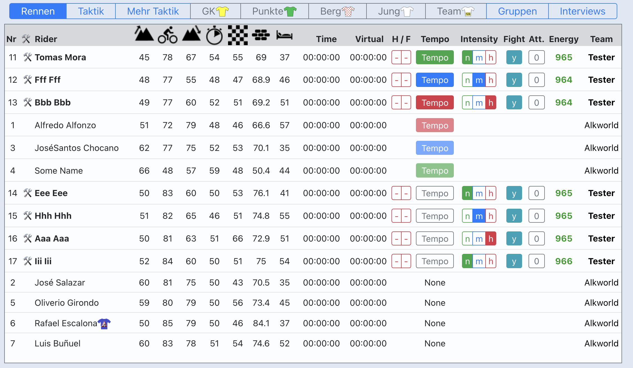Set Tomas Mora intensity to high
The image size is (633, 368).
[491, 58]
